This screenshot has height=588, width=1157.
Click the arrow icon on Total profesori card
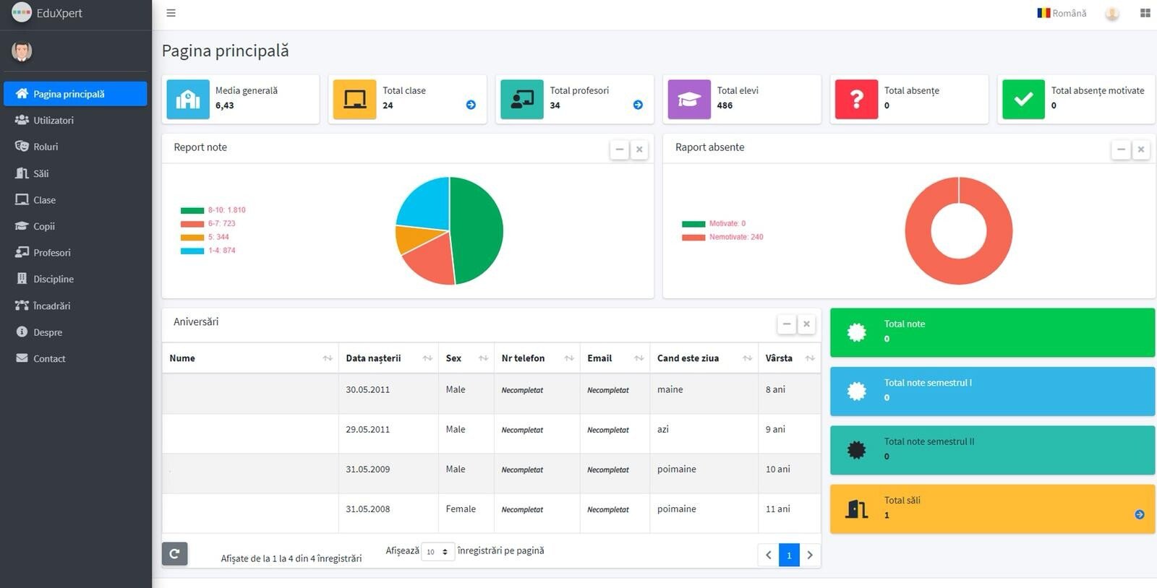pos(638,105)
